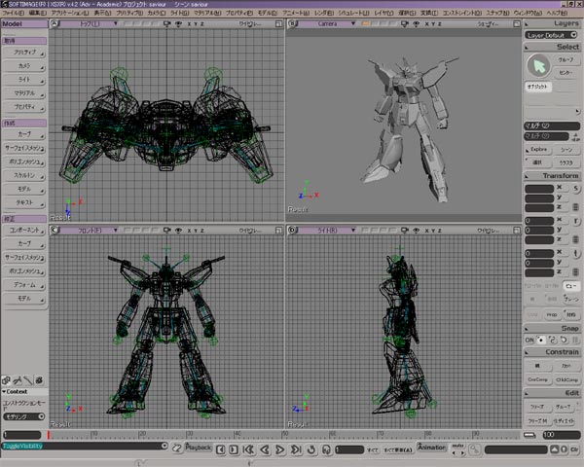This screenshot has width=584, height=467.
Task: Play the animation backward
Action: [265, 449]
